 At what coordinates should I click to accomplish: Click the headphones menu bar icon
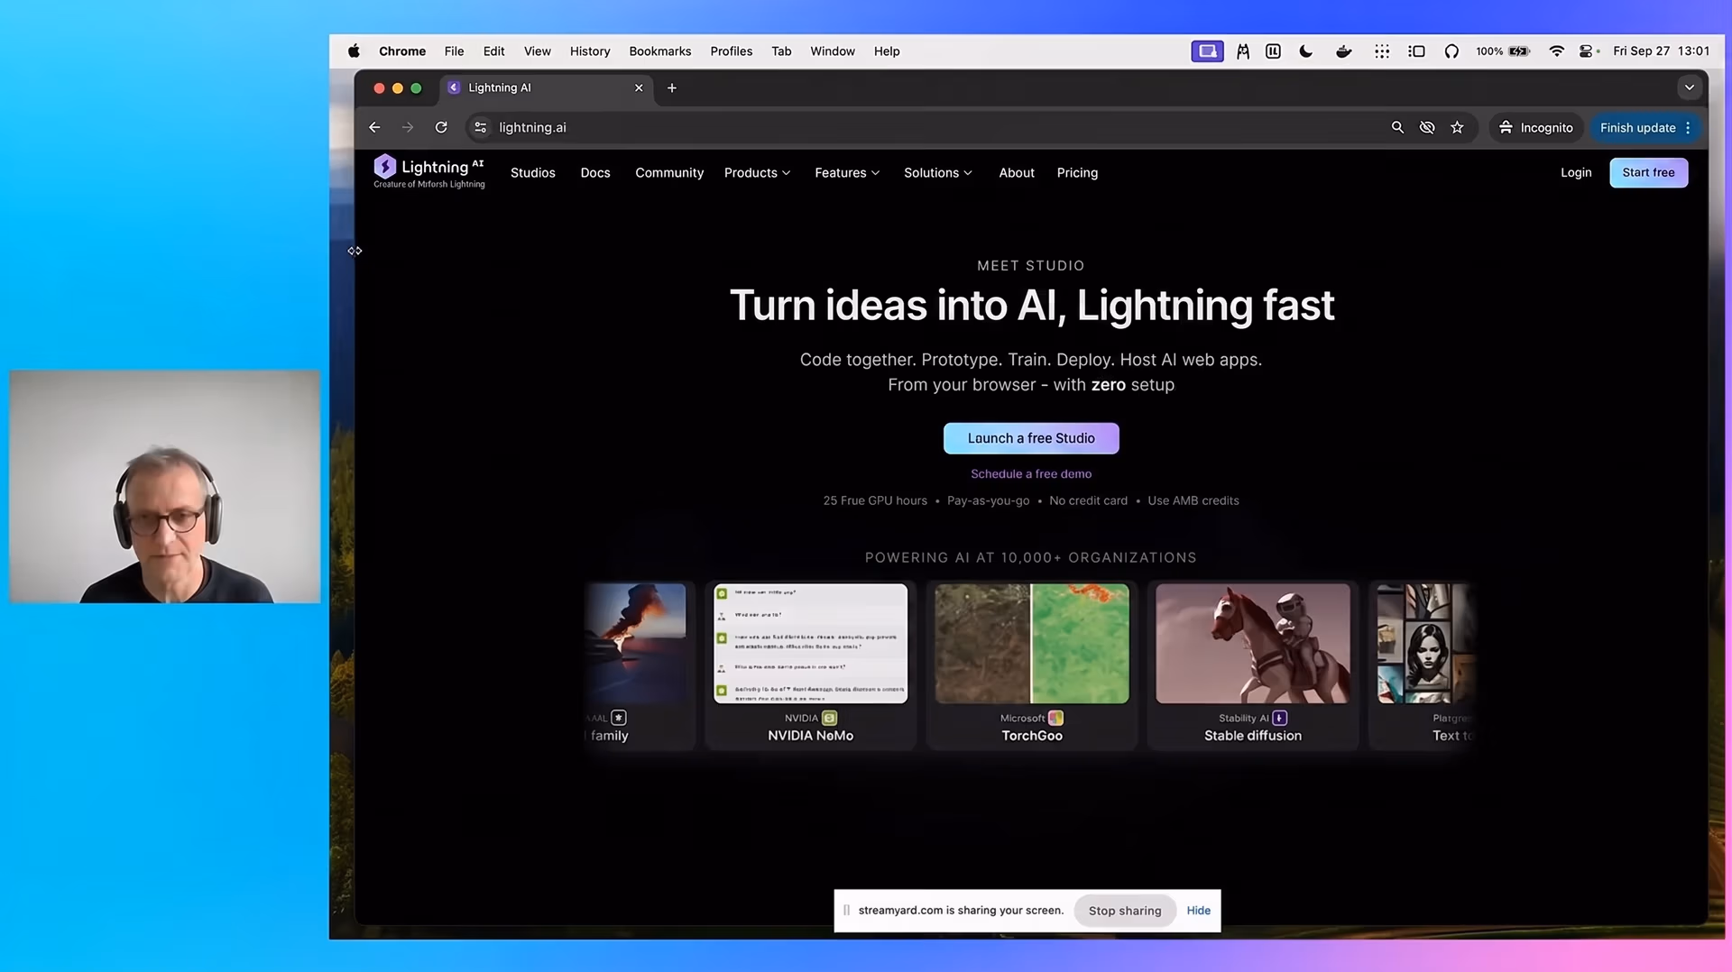[1451, 51]
